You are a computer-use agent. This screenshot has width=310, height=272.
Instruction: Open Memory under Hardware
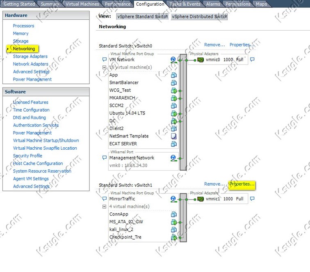(x=21, y=34)
